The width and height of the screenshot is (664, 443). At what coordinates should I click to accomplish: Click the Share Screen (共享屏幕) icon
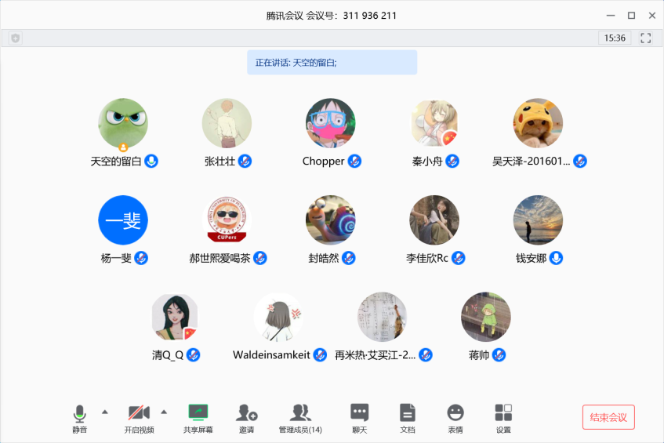coord(198,413)
